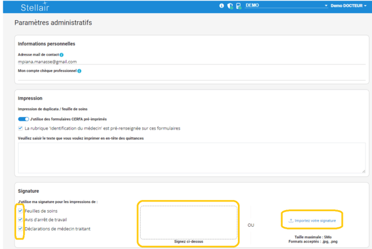Uncheck the Avis d'arrêt de travail checkbox
Viewport: 372px width, 249px height.
click(x=20, y=220)
